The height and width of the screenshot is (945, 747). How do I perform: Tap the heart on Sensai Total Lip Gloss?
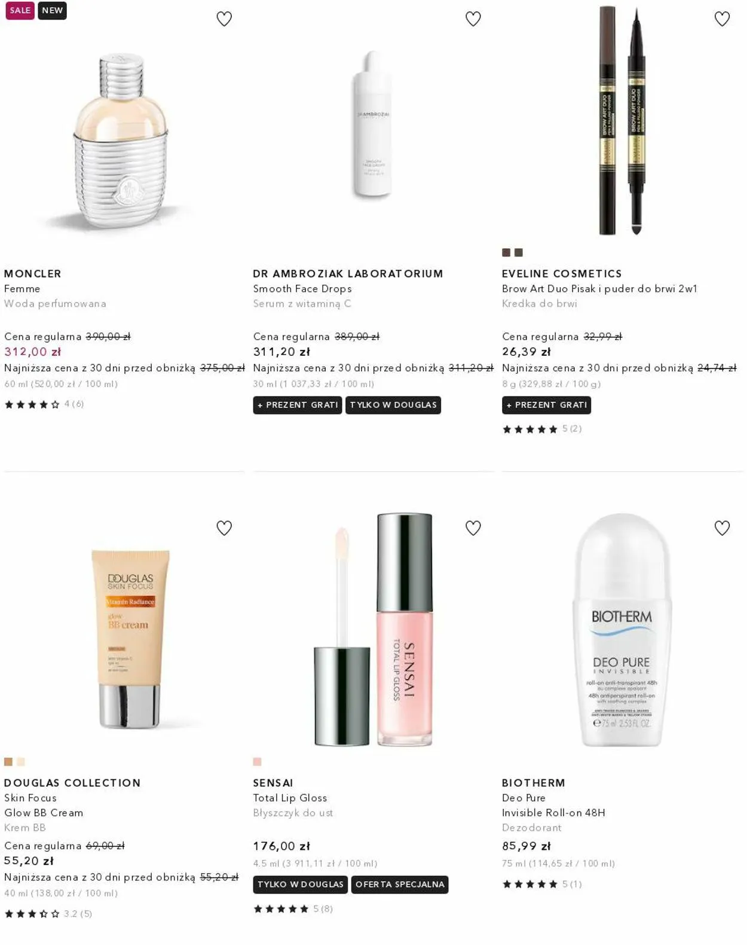point(473,528)
